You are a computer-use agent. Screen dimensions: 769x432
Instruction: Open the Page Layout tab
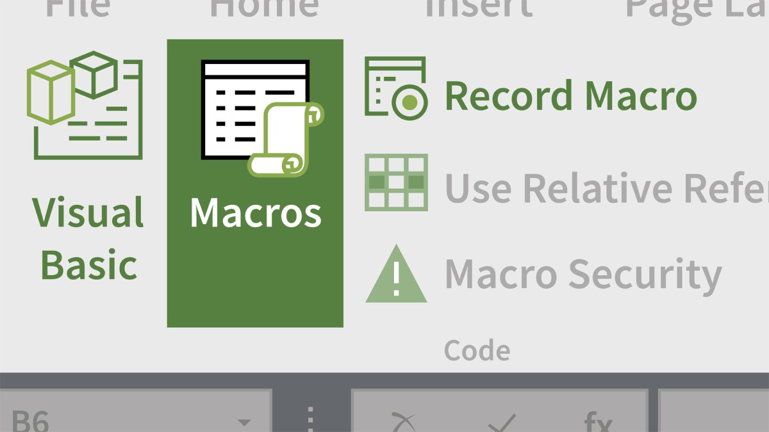click(x=695, y=6)
